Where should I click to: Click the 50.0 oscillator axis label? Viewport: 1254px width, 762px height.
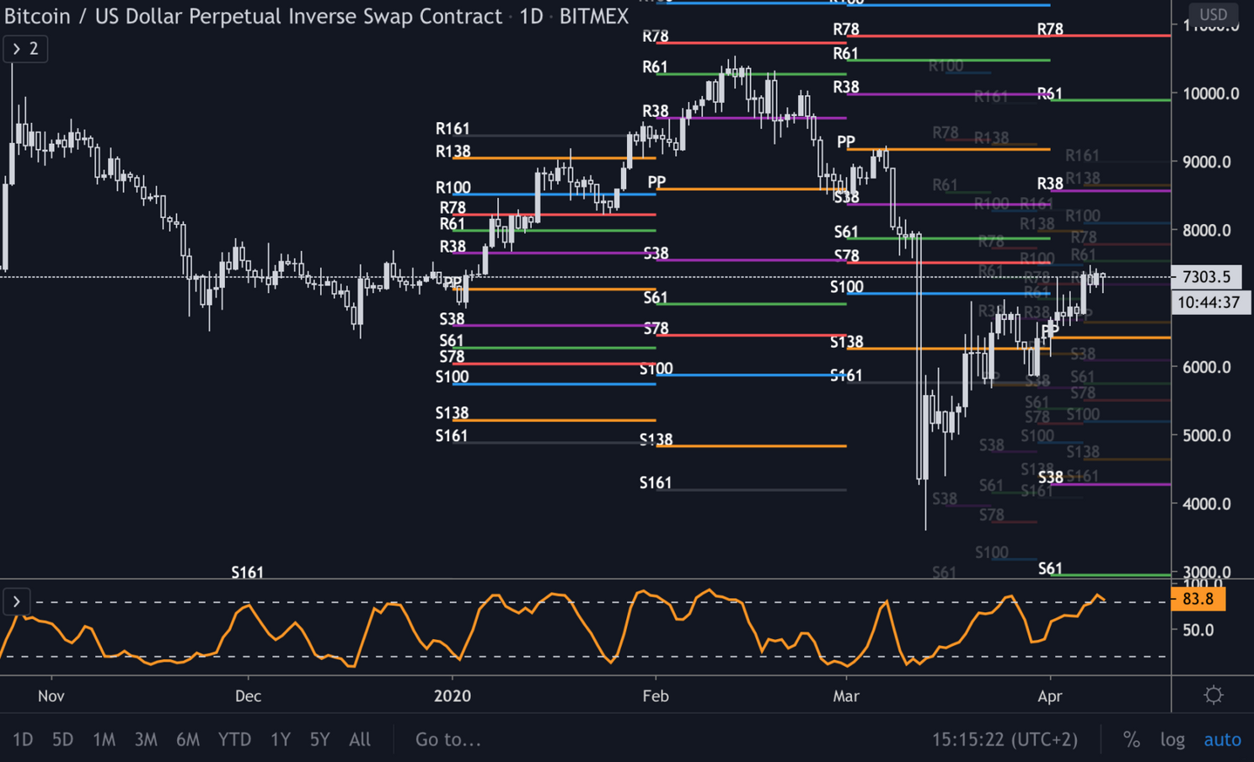click(x=1198, y=630)
